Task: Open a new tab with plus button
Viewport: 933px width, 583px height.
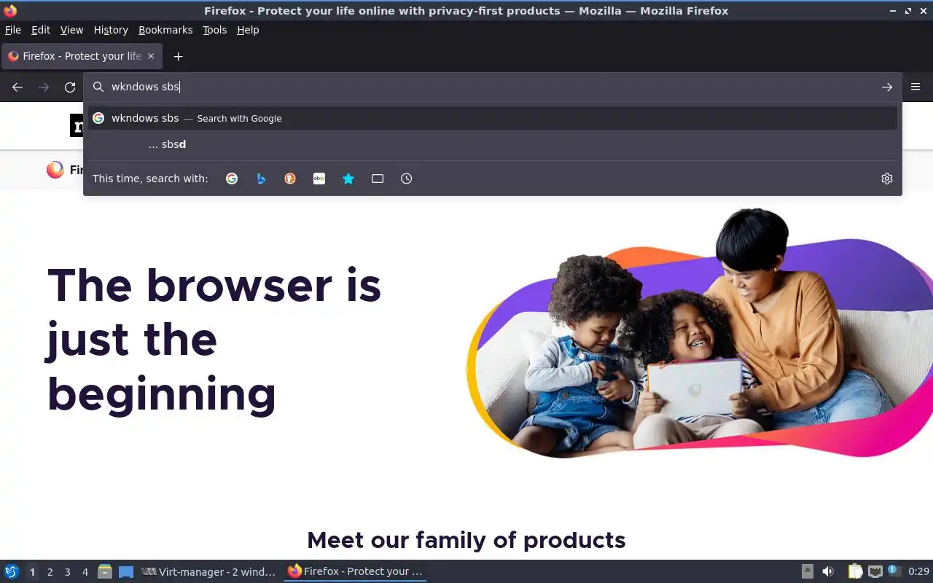Action: pos(178,56)
